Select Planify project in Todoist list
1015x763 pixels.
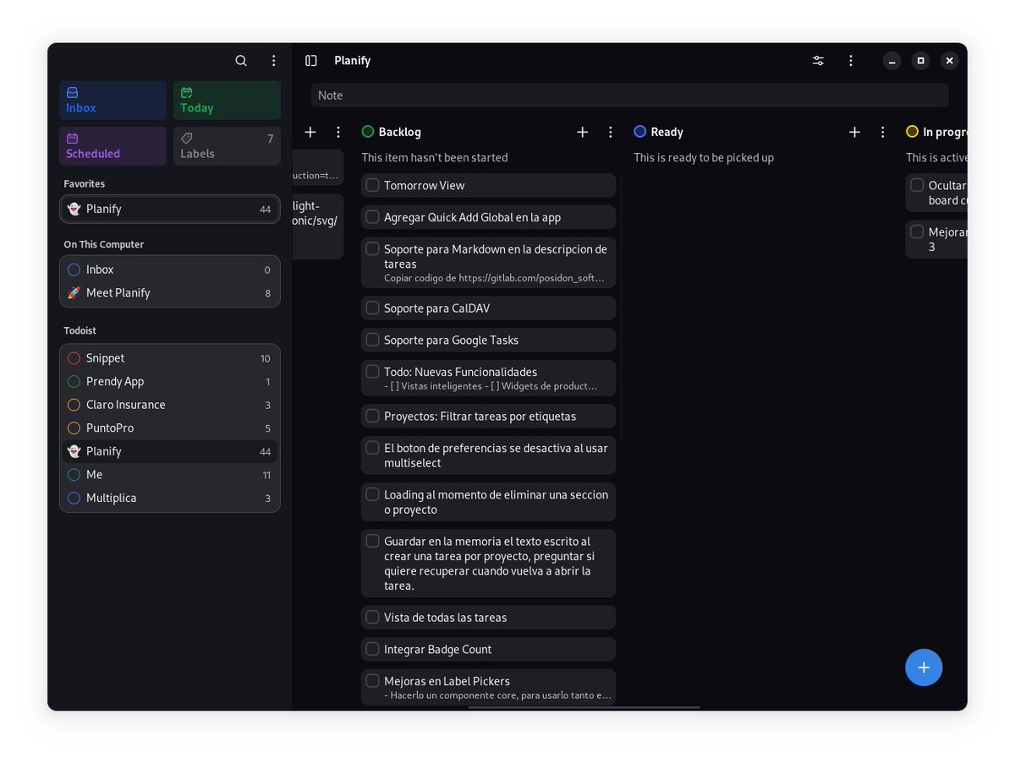coord(169,451)
